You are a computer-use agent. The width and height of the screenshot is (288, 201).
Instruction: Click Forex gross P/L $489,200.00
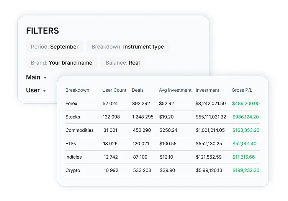[x=246, y=104]
